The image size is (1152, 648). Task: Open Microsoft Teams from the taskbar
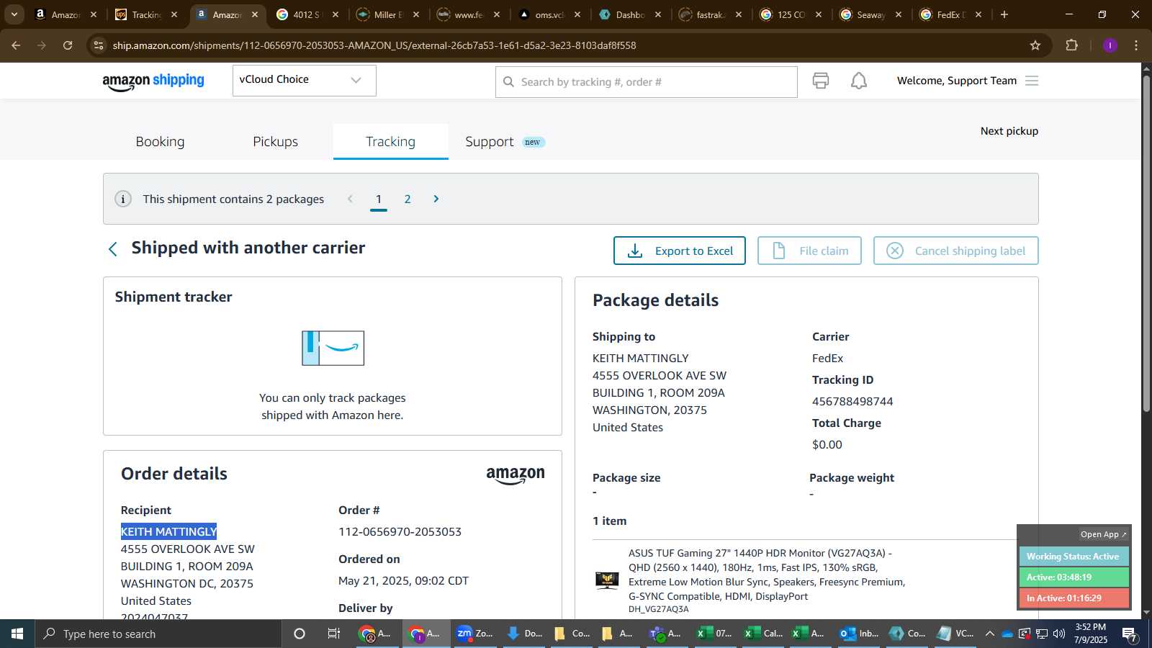click(665, 634)
